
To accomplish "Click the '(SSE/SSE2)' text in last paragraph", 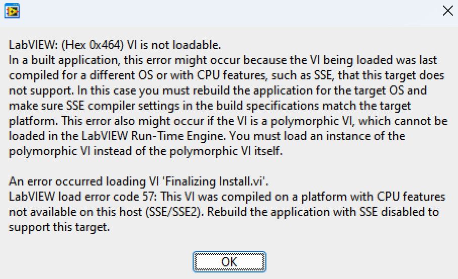I will coord(174,212).
